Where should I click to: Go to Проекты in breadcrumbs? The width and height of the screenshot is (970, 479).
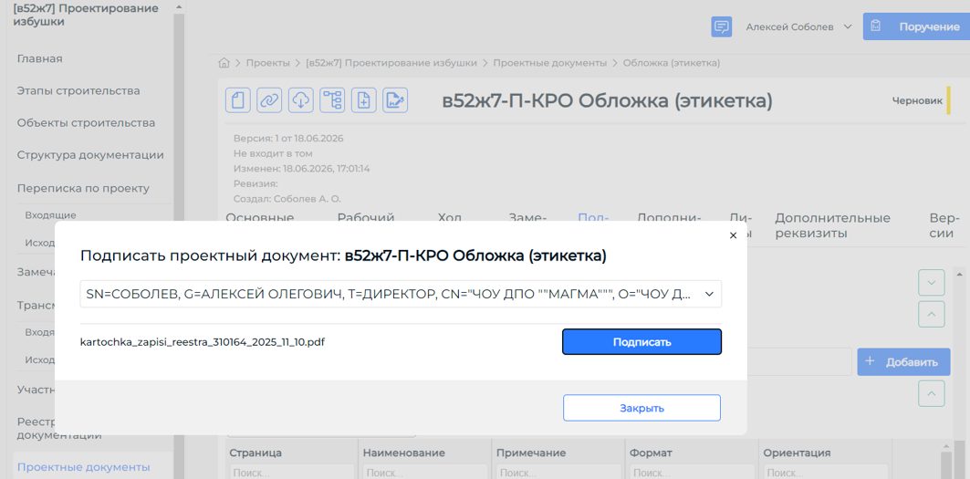(x=268, y=63)
